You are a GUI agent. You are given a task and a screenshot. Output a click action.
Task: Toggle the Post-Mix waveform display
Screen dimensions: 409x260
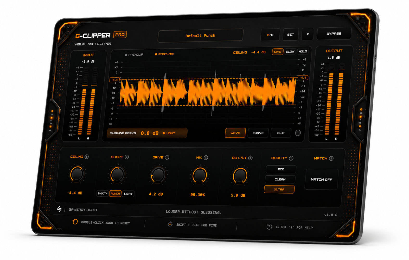pyautogui.click(x=164, y=54)
